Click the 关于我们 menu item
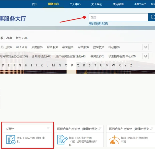 [x=97, y=4]
